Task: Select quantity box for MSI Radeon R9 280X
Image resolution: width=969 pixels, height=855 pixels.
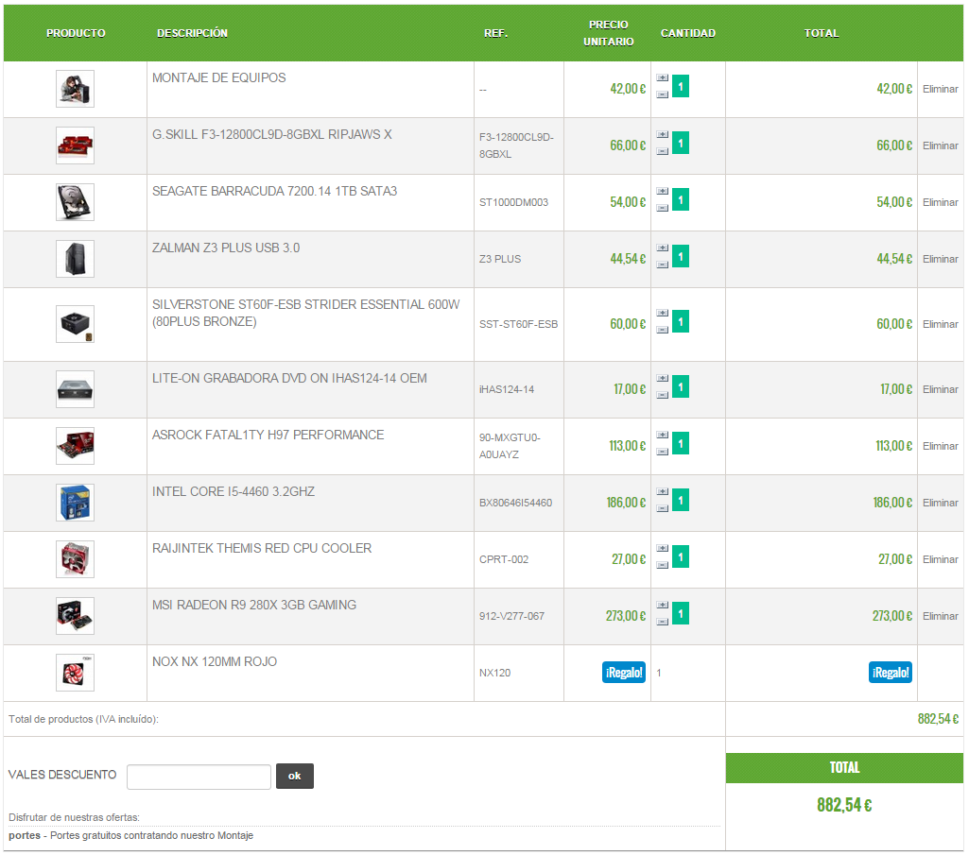Action: point(681,614)
